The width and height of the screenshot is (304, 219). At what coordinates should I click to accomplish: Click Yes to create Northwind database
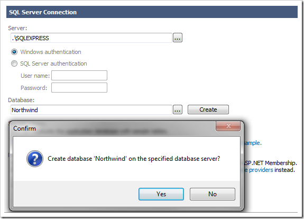point(161,194)
